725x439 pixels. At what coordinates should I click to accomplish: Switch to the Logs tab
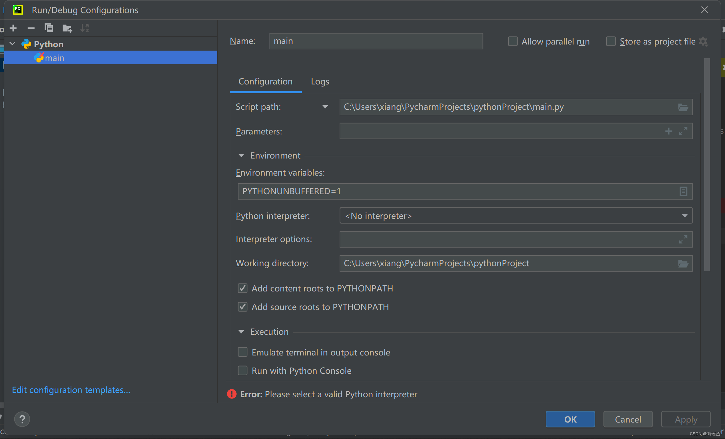point(320,81)
